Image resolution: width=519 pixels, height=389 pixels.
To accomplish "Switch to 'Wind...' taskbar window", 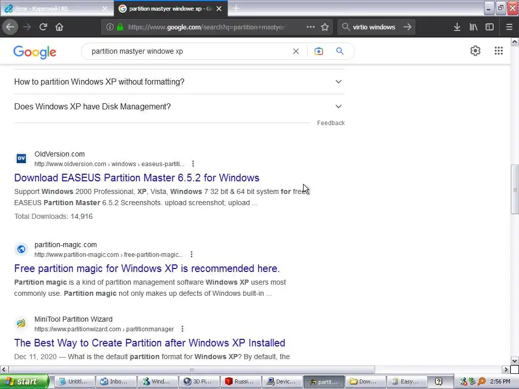I will (158, 381).
